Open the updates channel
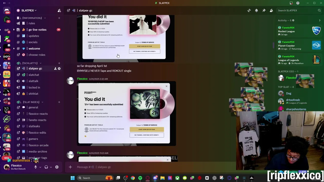 pos(38,36)
